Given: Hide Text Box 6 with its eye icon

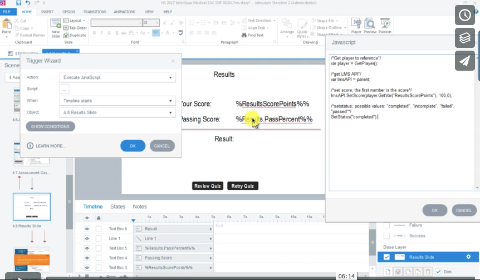Looking at the screenshot, I should pyautogui.click(x=87, y=229).
